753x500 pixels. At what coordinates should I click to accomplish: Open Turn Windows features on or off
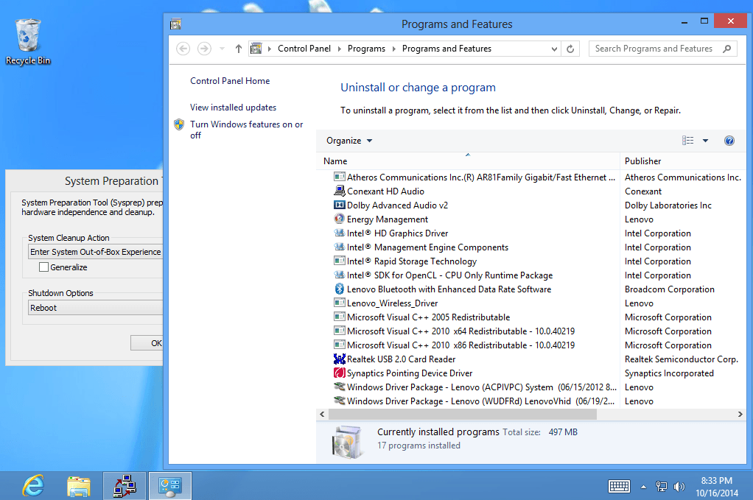click(x=246, y=130)
